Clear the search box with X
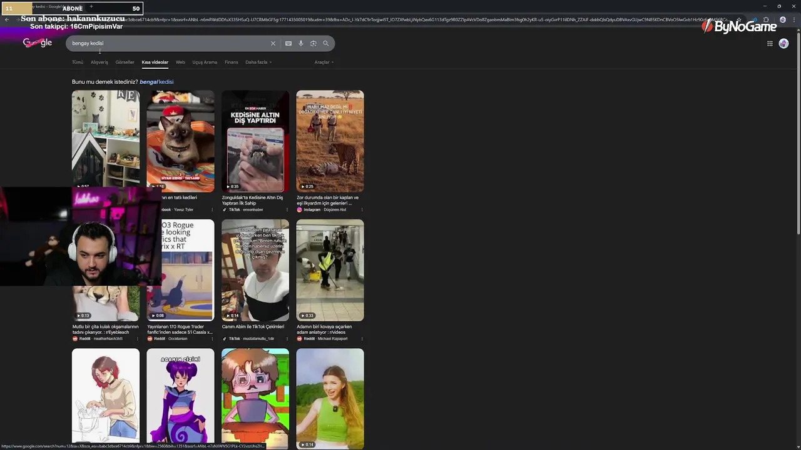 click(273, 43)
